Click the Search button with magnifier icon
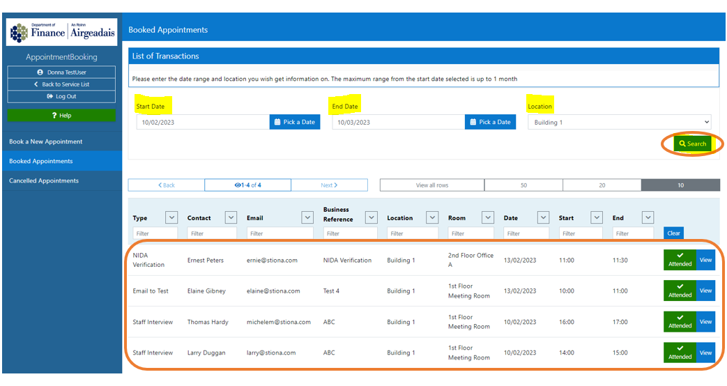The image size is (727, 386). tap(692, 144)
